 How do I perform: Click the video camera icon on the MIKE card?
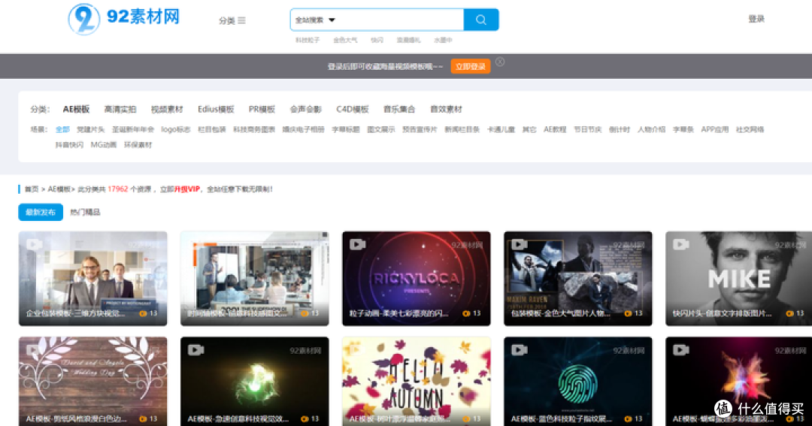681,243
